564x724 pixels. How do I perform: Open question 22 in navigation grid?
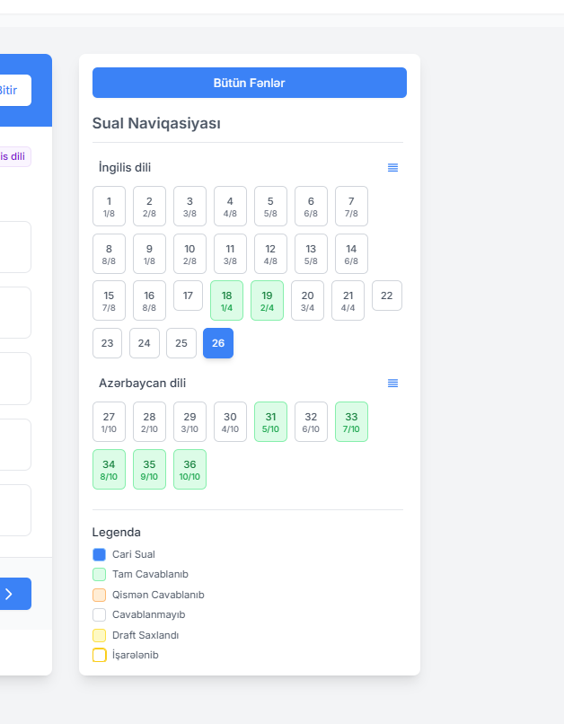387,296
